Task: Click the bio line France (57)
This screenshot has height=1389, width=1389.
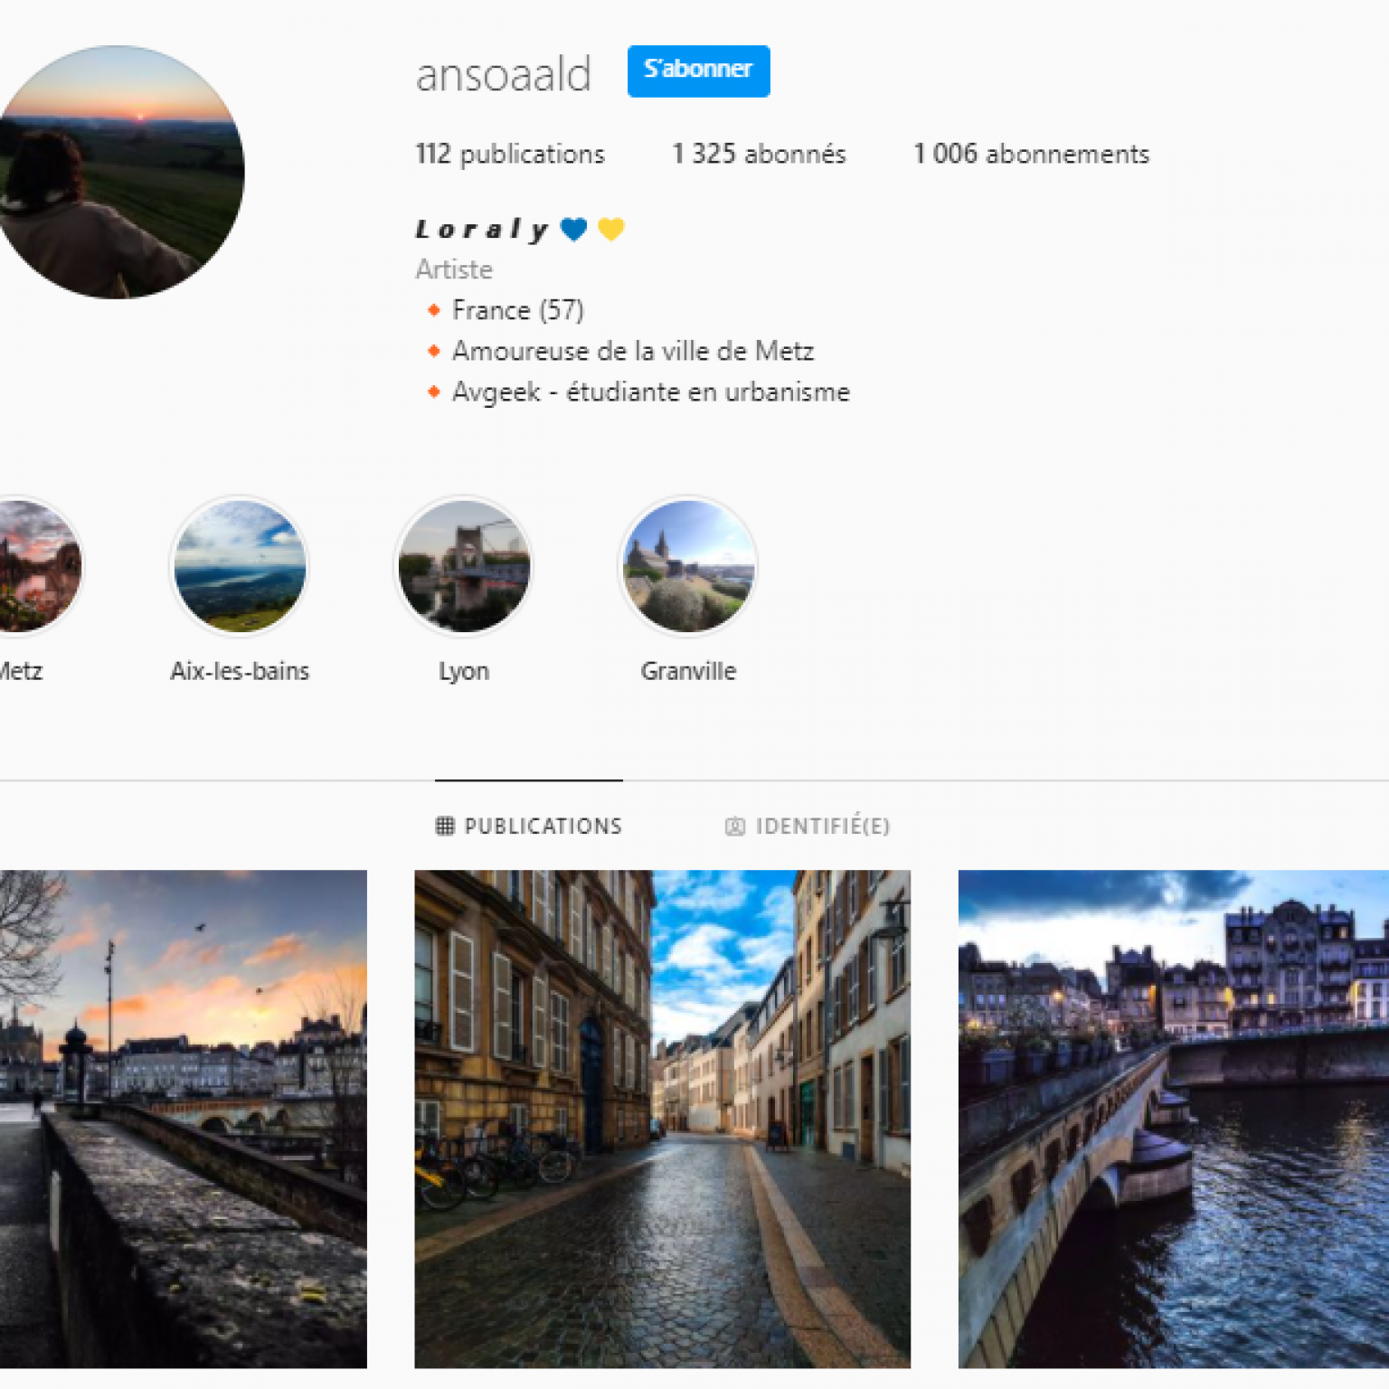Action: tap(518, 310)
